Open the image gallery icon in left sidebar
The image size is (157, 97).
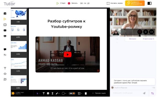pyautogui.click(x=5, y=14)
